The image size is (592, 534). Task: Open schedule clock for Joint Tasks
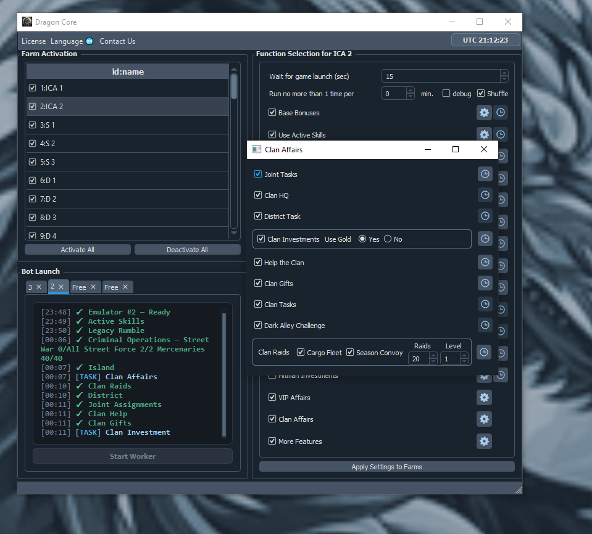pyautogui.click(x=485, y=175)
